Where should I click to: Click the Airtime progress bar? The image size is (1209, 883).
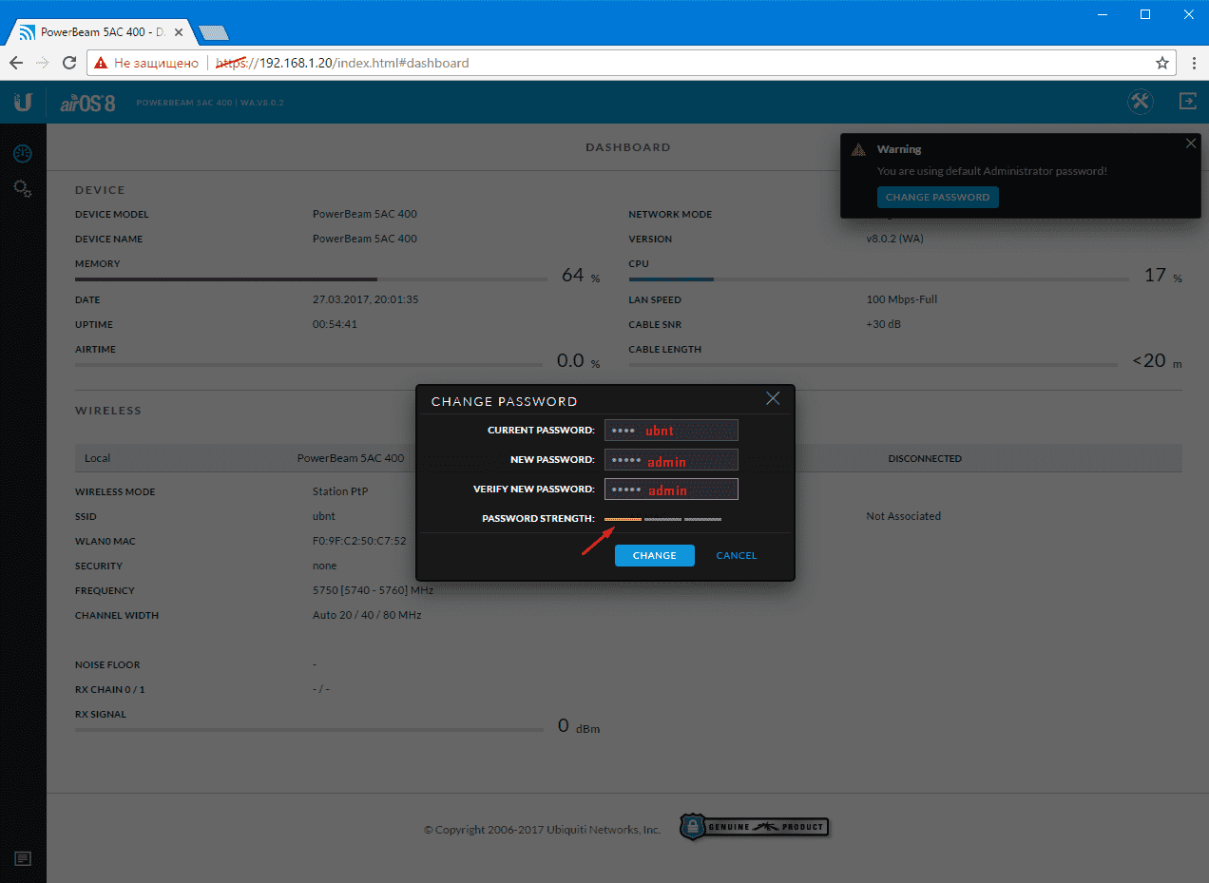[x=311, y=365]
